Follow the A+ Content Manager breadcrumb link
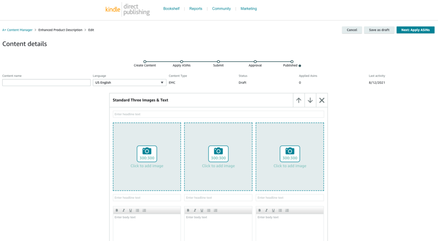438x241 pixels. click(17, 30)
